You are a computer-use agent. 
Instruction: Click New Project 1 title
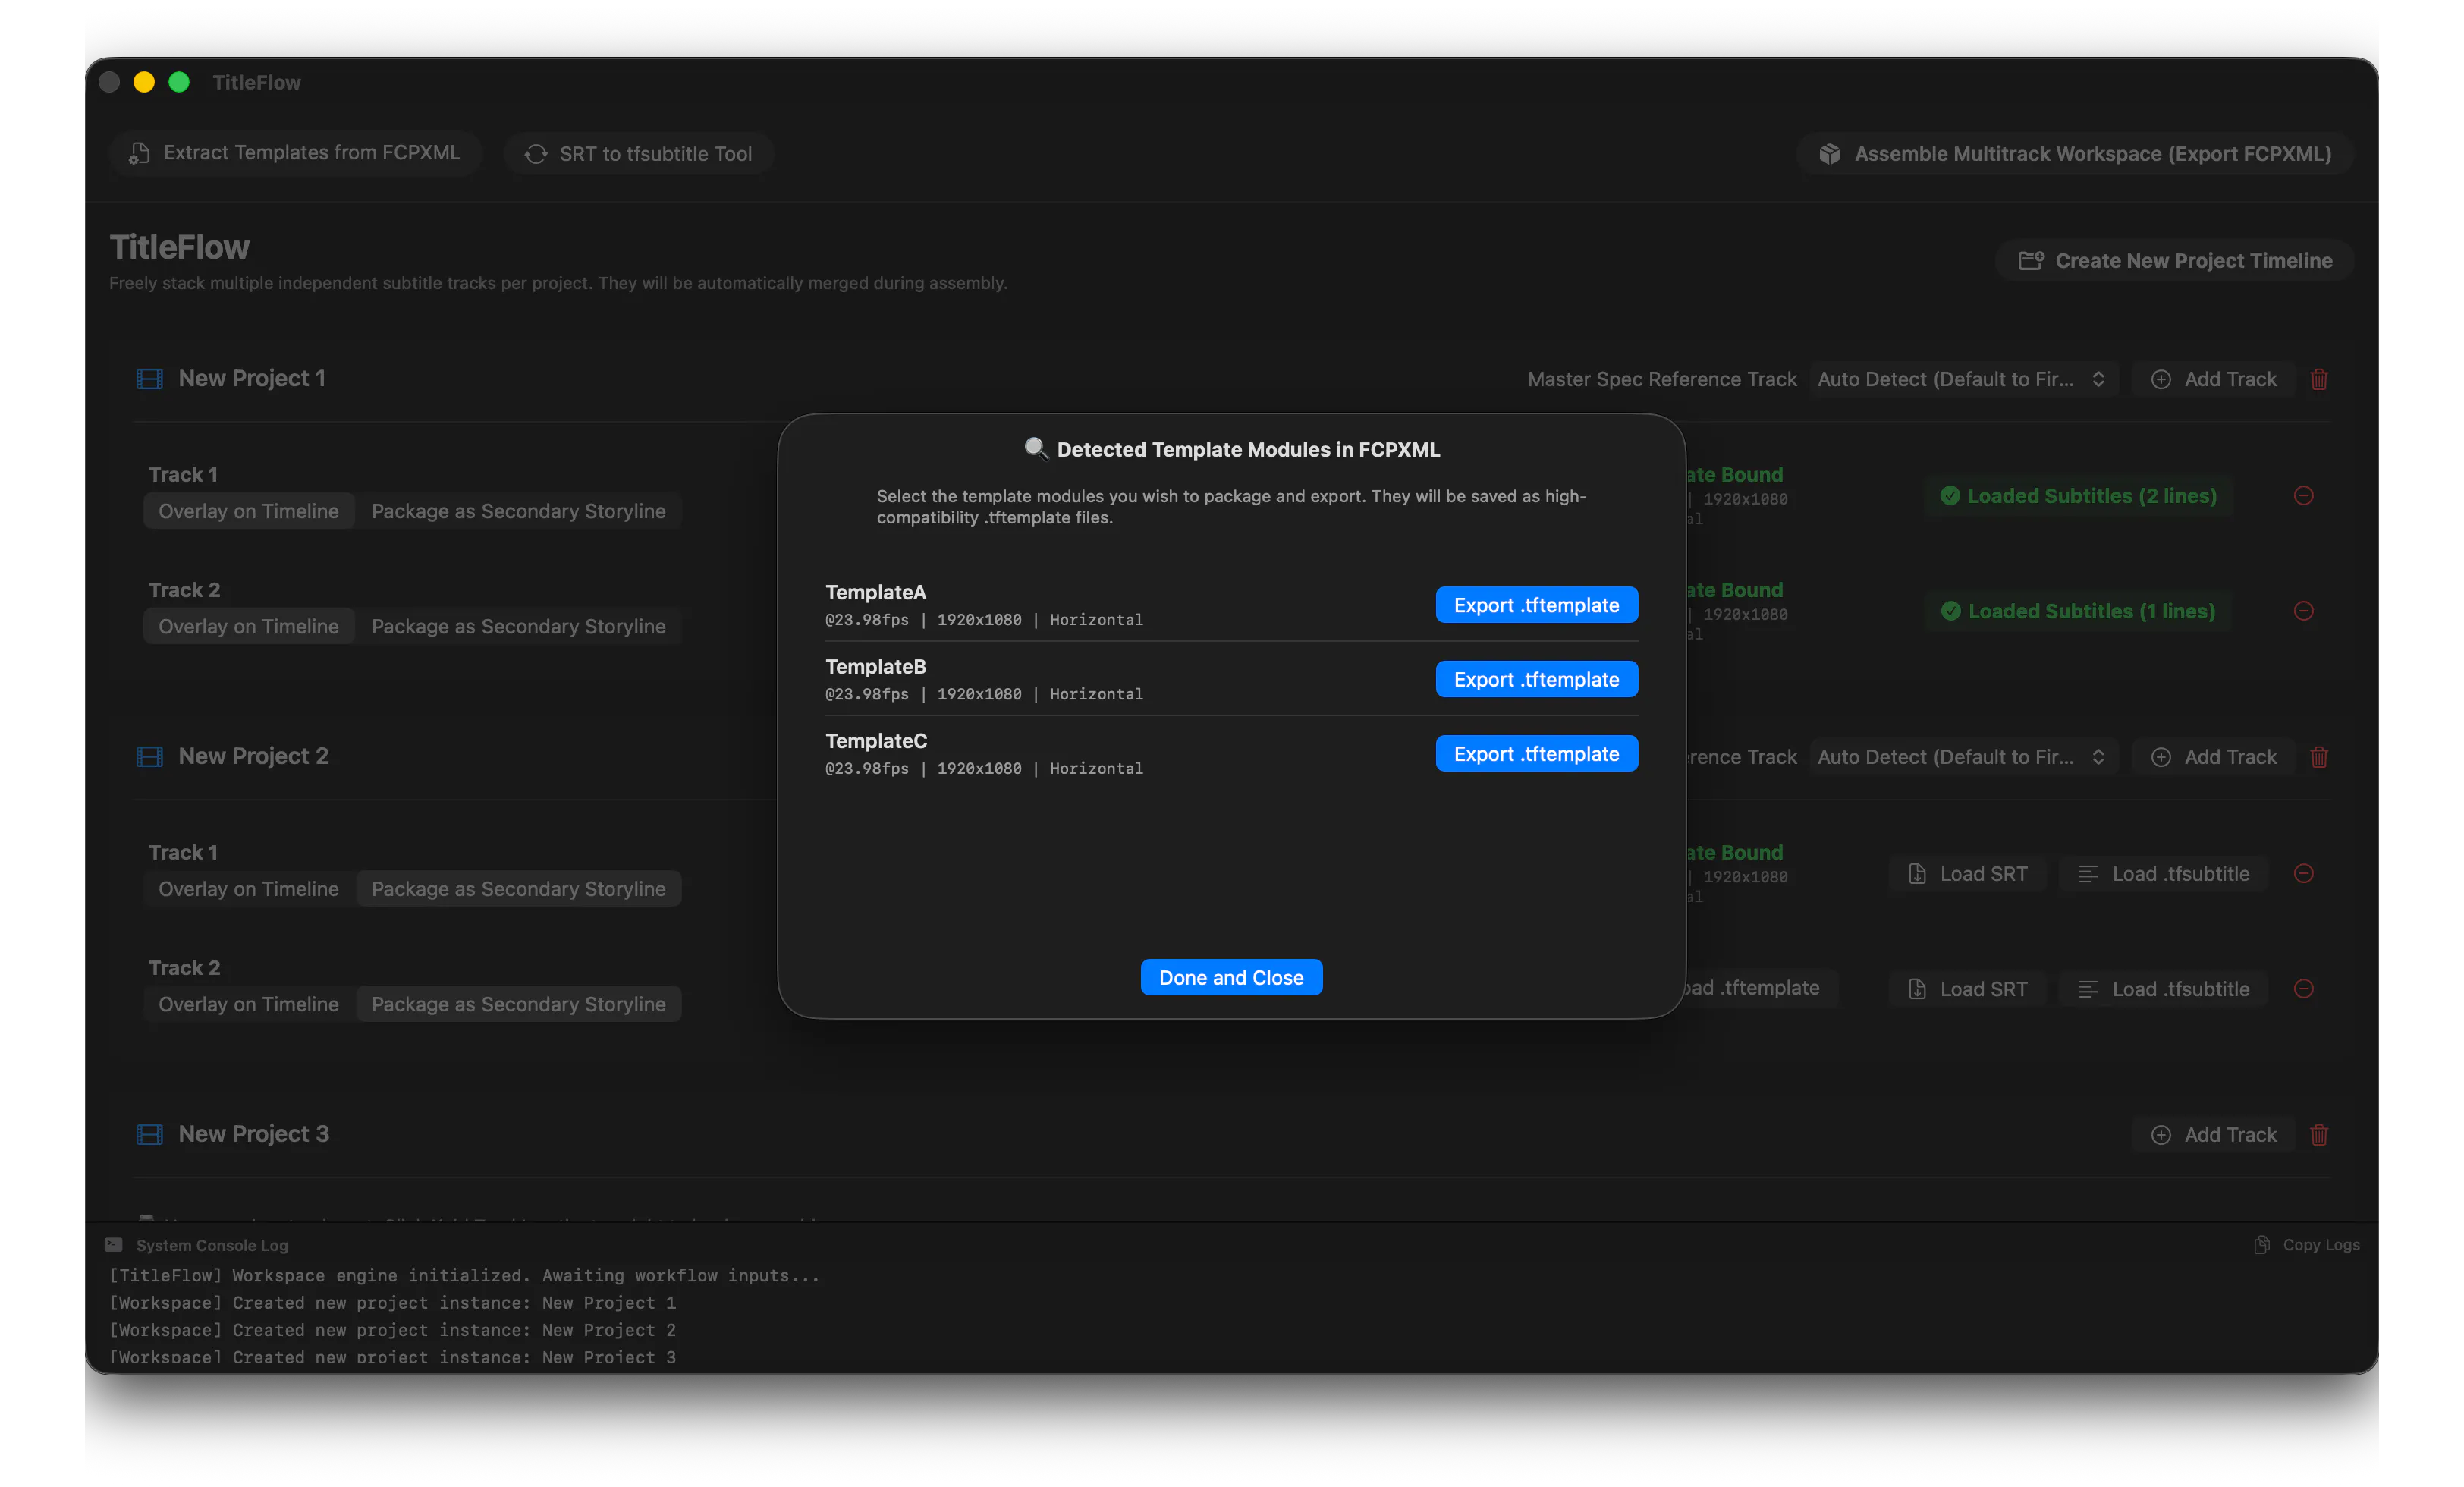tap(252, 378)
